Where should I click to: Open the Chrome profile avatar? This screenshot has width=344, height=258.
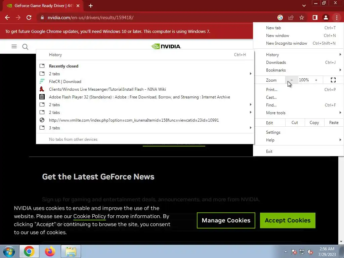[326, 17]
